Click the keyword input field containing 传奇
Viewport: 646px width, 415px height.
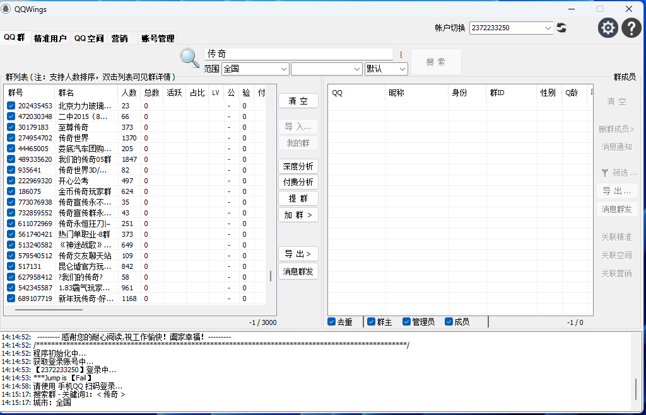pyautogui.click(x=299, y=54)
